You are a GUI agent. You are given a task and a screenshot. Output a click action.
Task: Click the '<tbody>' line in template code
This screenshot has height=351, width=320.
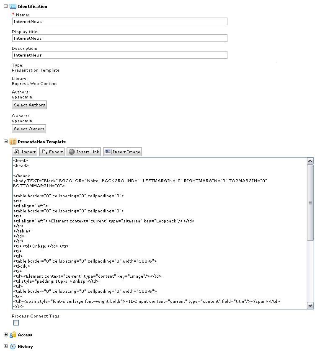(x=22, y=266)
